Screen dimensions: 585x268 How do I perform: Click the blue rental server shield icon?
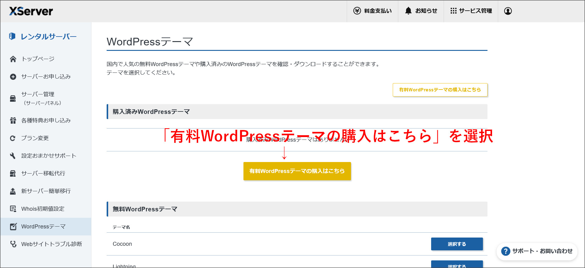point(12,36)
